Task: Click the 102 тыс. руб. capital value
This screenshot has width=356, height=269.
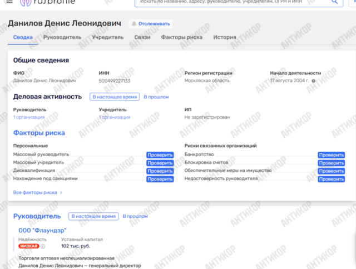Action: (76, 246)
